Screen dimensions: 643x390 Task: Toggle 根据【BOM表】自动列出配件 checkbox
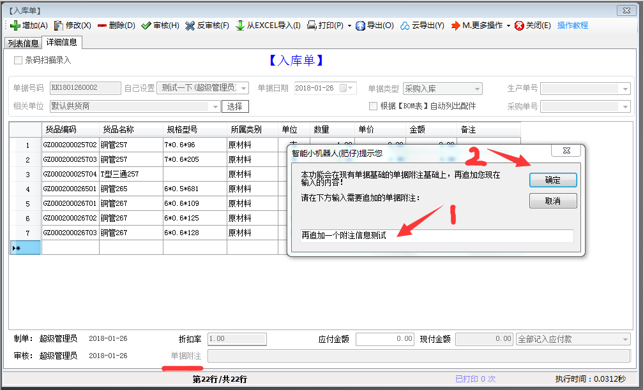tap(373, 106)
